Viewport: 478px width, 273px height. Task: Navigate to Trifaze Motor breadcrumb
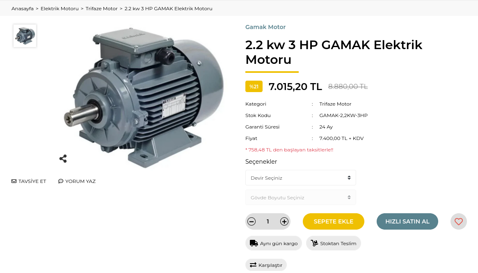(101, 9)
